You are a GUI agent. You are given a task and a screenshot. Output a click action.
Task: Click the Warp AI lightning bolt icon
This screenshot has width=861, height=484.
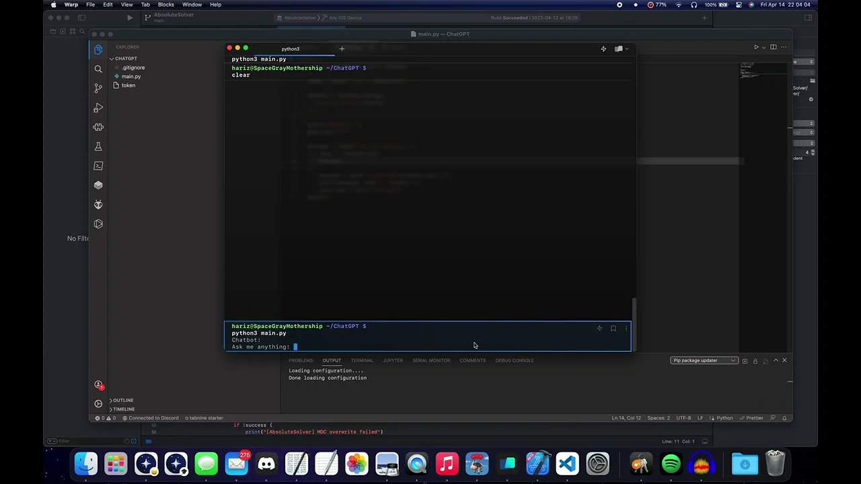[603, 48]
